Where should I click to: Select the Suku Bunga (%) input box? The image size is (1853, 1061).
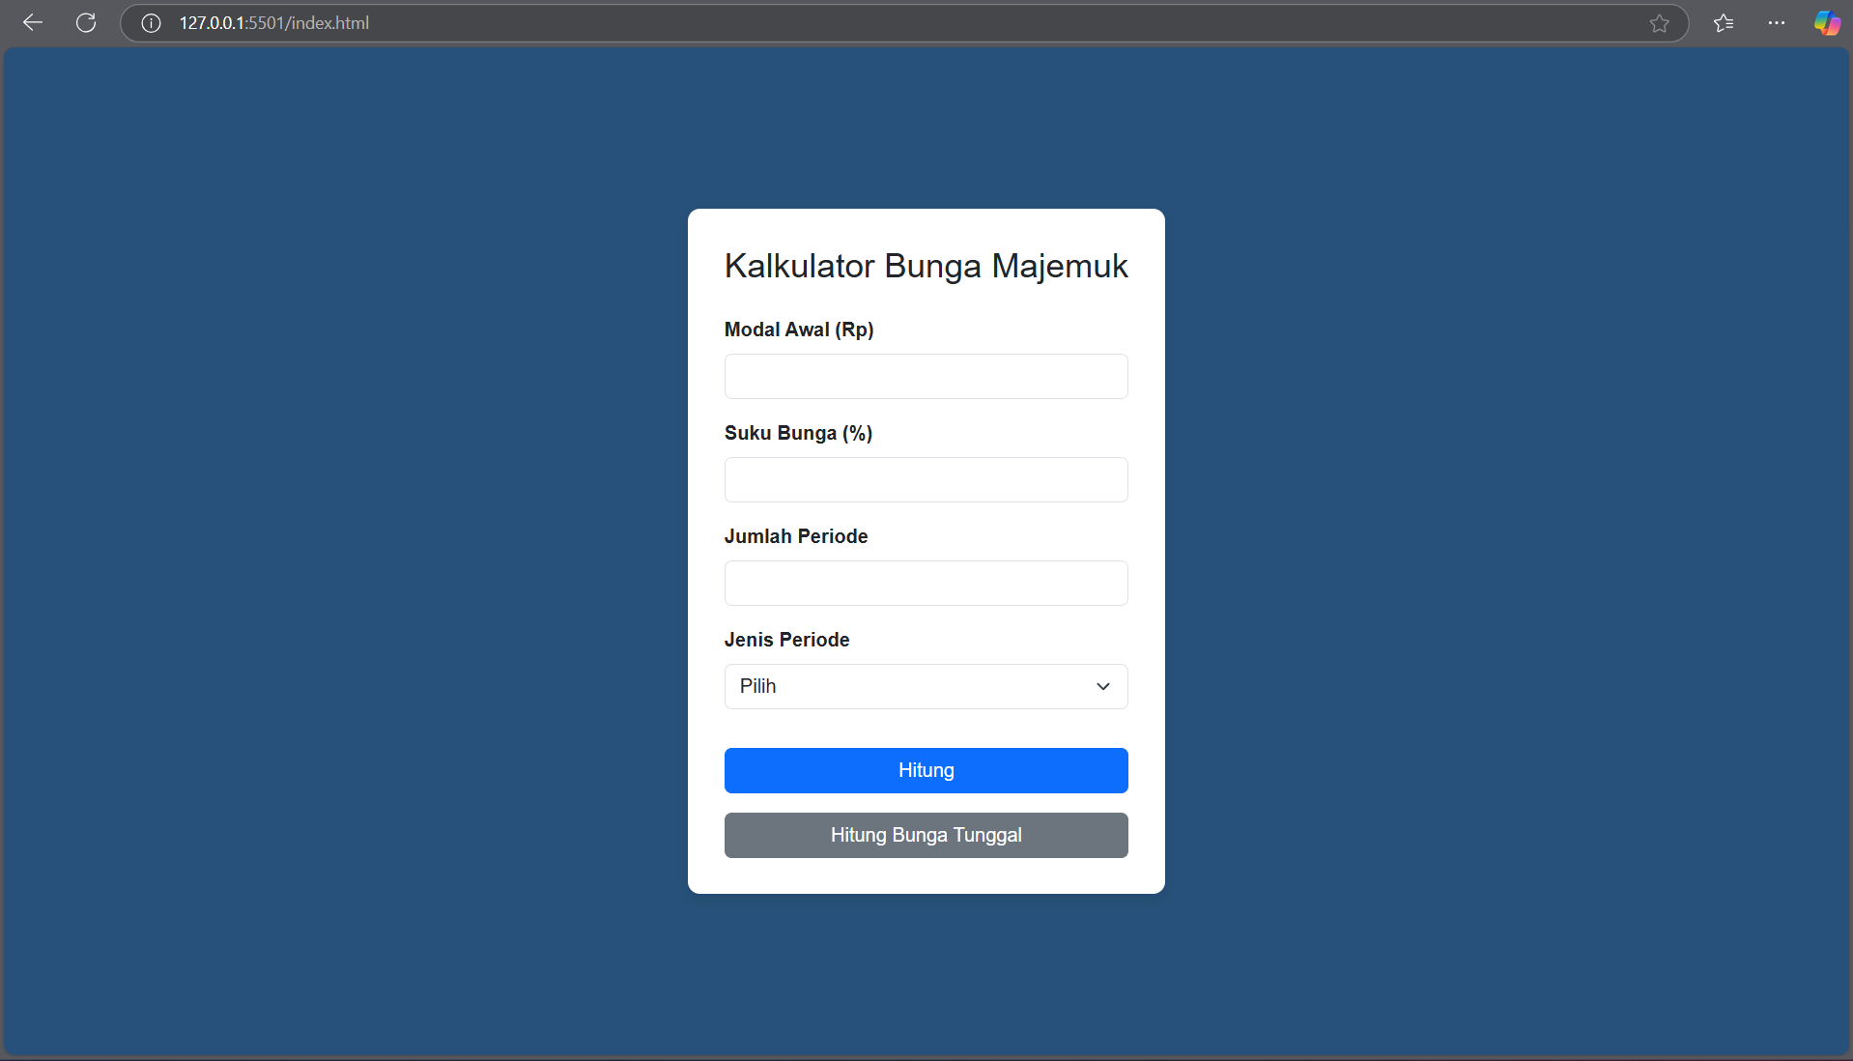coord(925,479)
